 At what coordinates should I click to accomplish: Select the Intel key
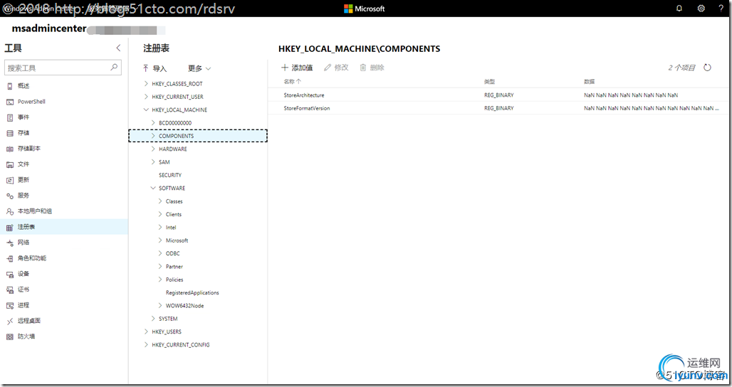coord(171,228)
